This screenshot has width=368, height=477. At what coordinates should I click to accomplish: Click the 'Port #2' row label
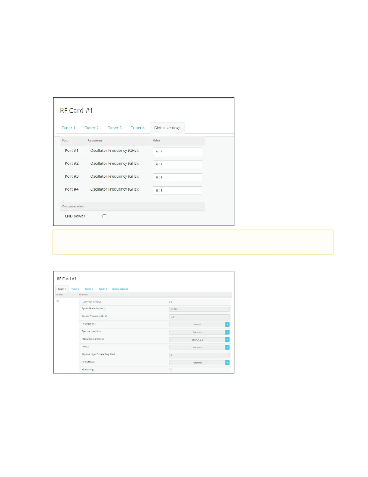pos(72,164)
